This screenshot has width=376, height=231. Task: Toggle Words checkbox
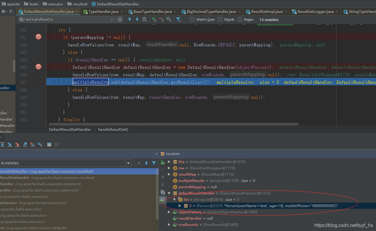pos(220,19)
